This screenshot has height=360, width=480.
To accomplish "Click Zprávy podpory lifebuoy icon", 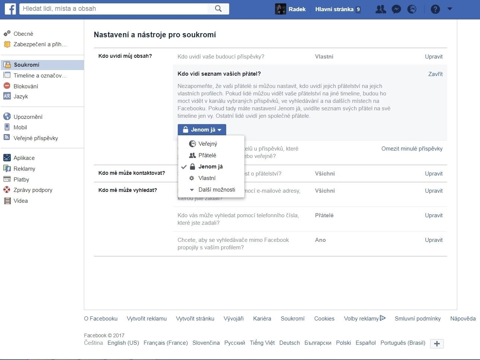I will [7, 190].
